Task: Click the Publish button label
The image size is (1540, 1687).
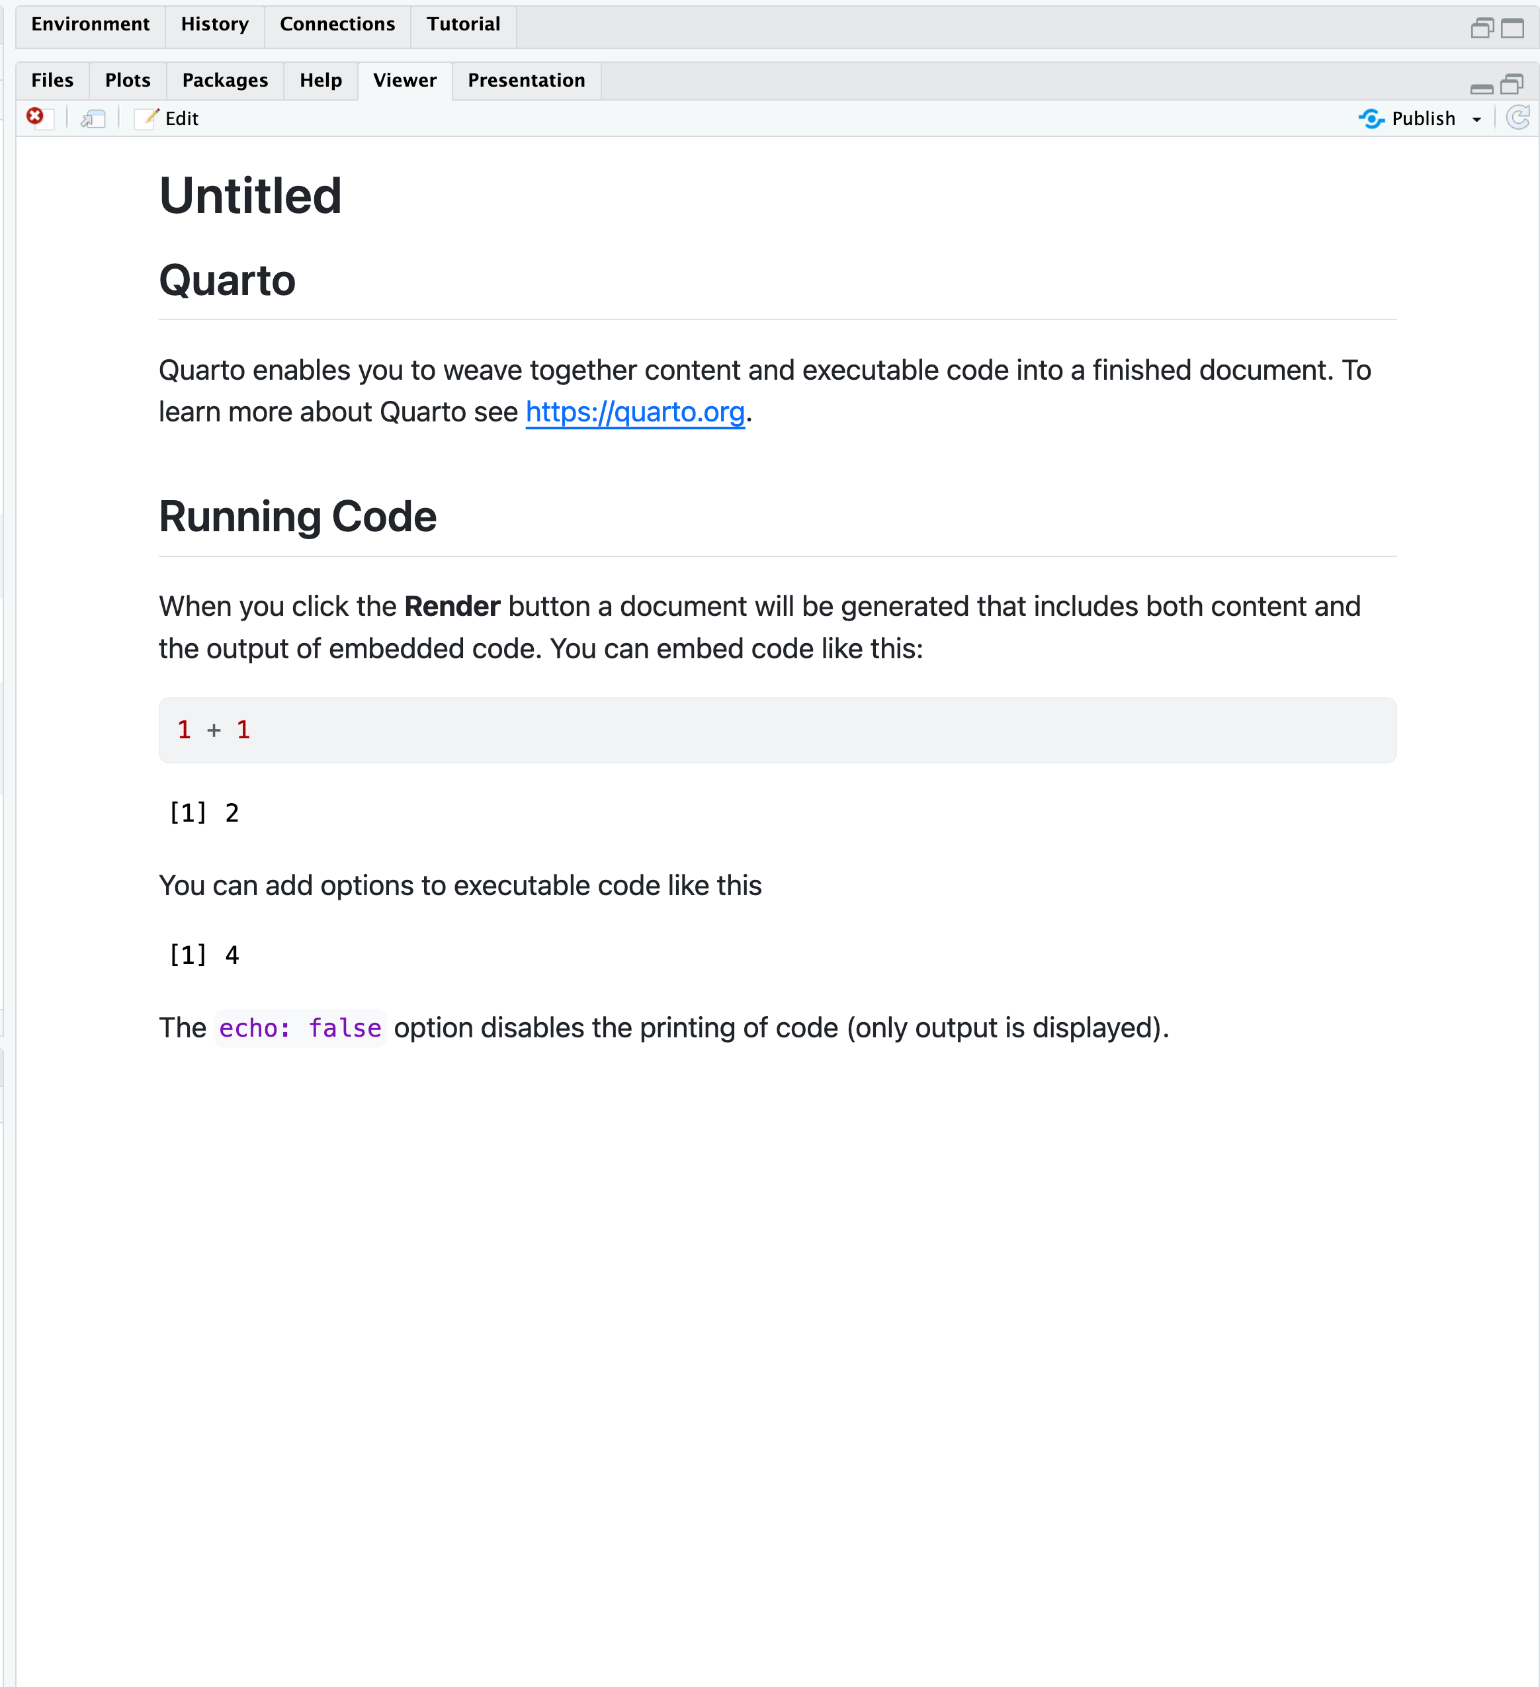Action: pyautogui.click(x=1423, y=119)
